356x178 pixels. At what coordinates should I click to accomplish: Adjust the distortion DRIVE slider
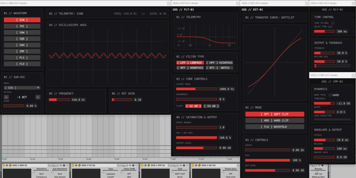coord(267,150)
